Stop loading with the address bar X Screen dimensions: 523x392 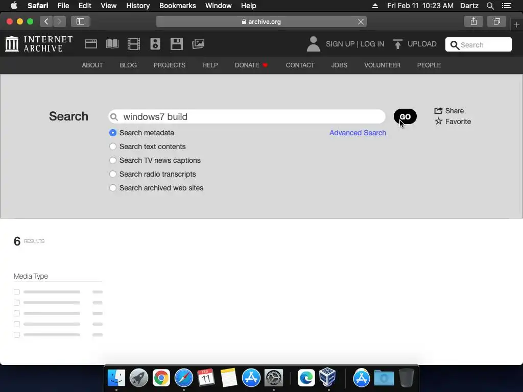pos(361,21)
